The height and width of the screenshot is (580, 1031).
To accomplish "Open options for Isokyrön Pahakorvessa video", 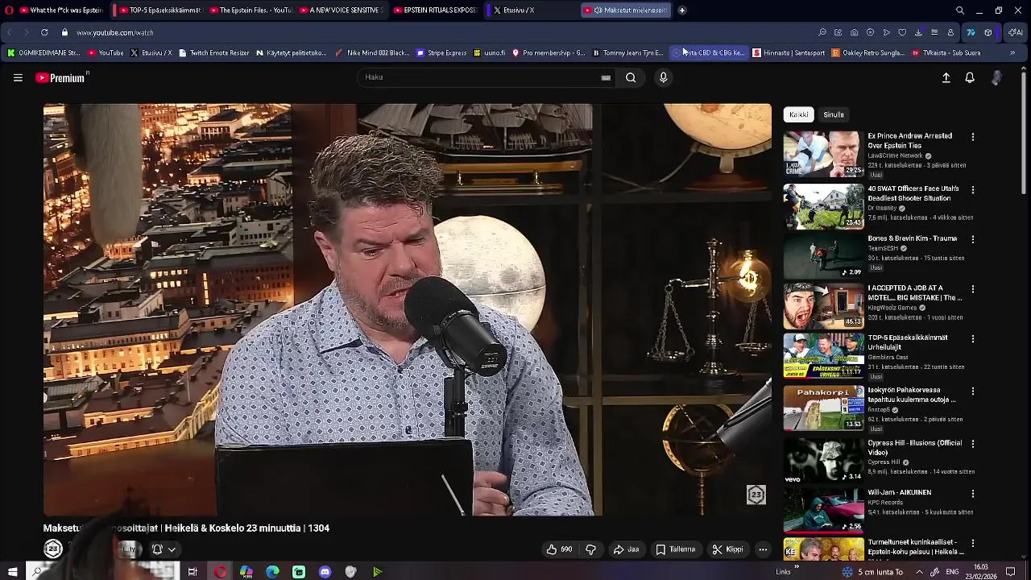I will click(x=972, y=391).
